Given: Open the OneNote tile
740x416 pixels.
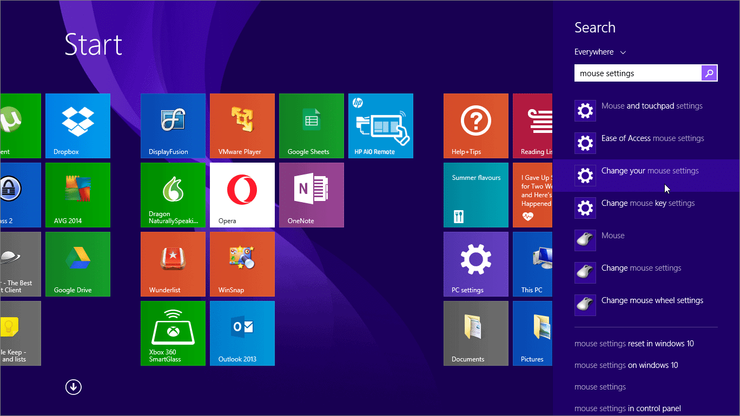Looking at the screenshot, I should pos(312,195).
